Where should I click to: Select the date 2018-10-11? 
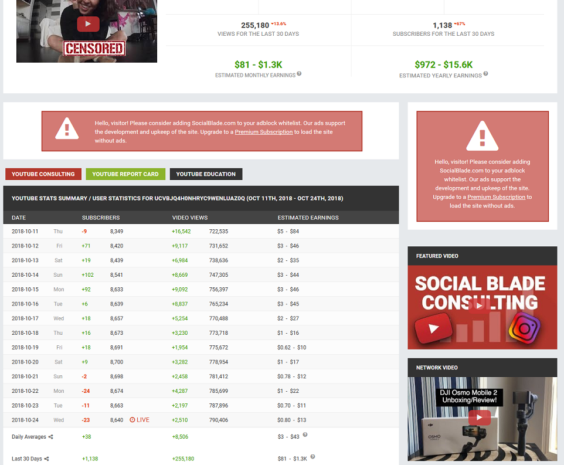(x=25, y=232)
